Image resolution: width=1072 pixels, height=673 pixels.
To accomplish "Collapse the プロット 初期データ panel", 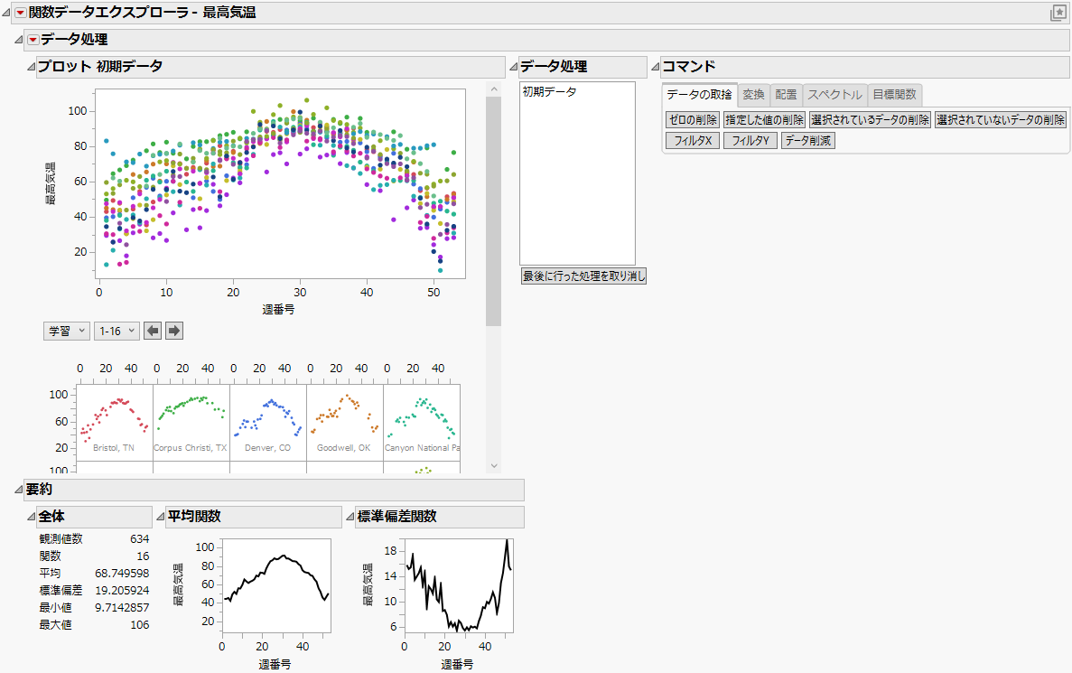I will tap(32, 66).
